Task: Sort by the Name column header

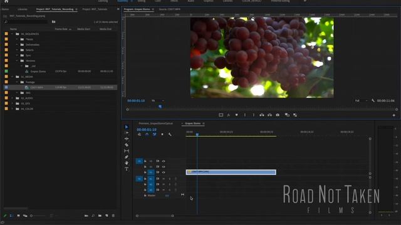Action: [13, 29]
